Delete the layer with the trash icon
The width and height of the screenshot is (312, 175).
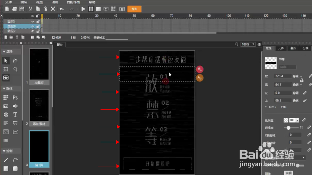[x=17, y=37]
